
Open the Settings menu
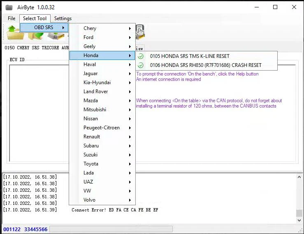point(63,18)
